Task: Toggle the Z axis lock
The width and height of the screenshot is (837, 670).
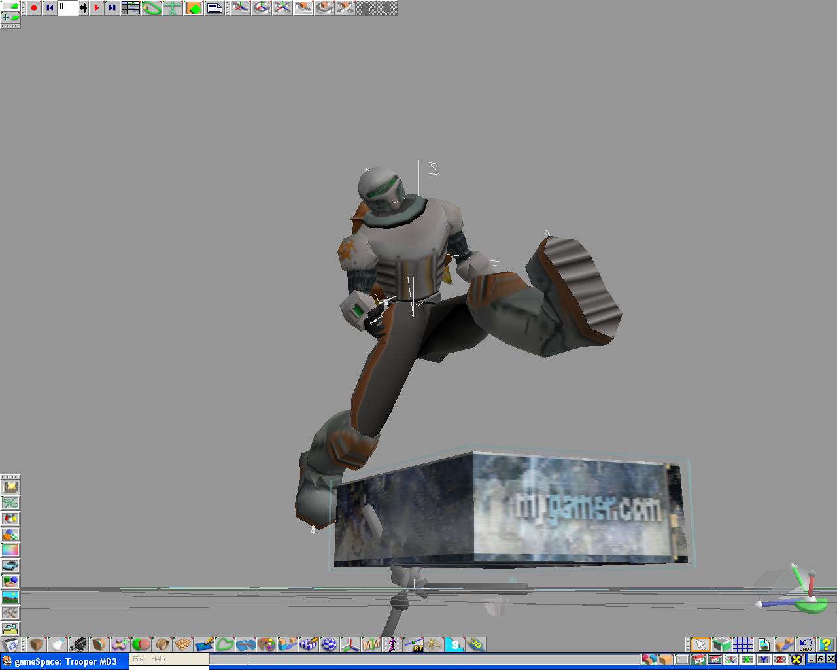Action: (x=779, y=660)
